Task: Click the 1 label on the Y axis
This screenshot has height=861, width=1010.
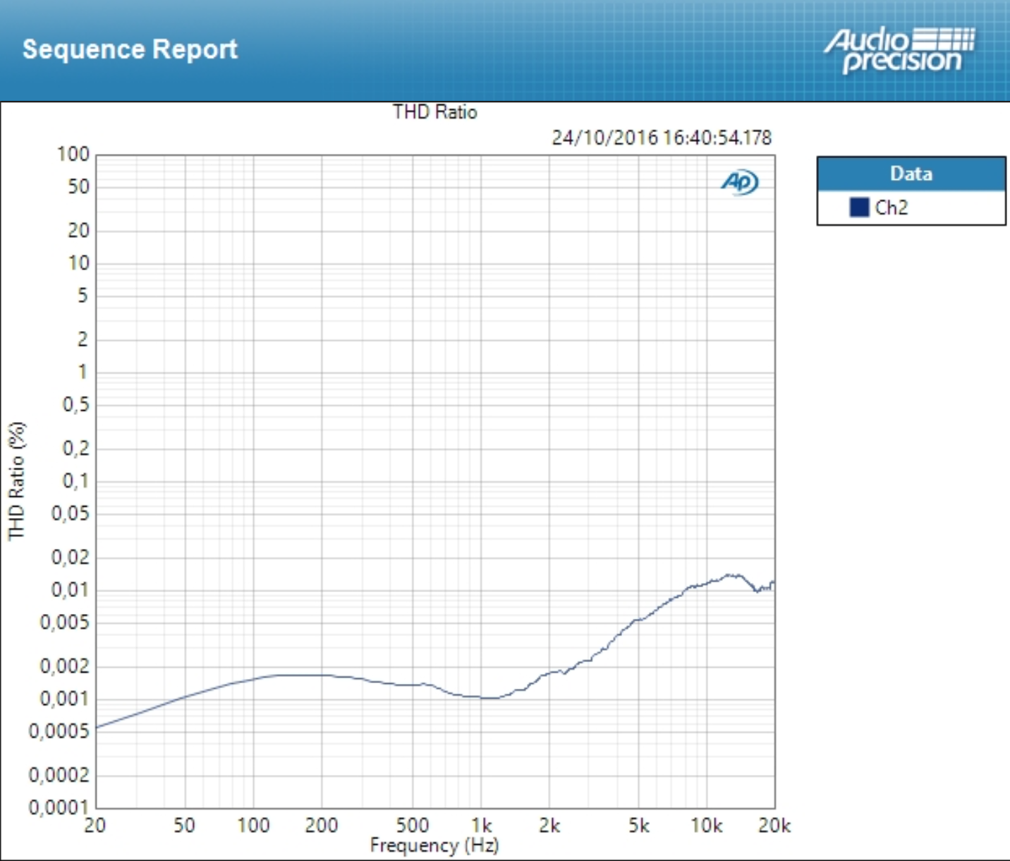Action: [83, 371]
